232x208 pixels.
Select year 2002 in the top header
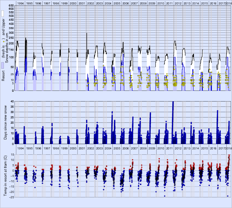(91, 3)
